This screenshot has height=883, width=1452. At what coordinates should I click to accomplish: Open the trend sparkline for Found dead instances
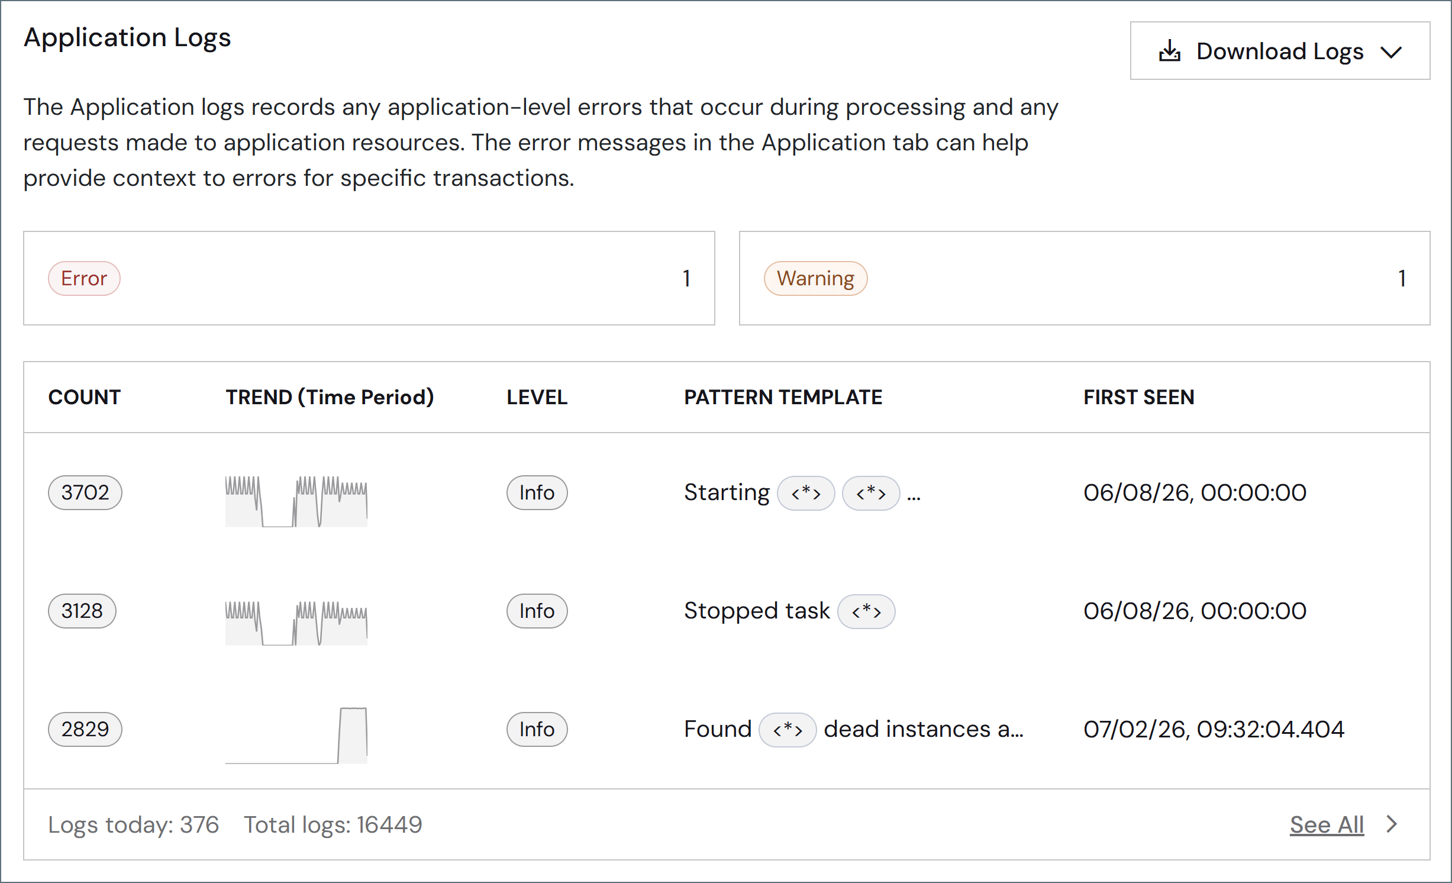(296, 735)
